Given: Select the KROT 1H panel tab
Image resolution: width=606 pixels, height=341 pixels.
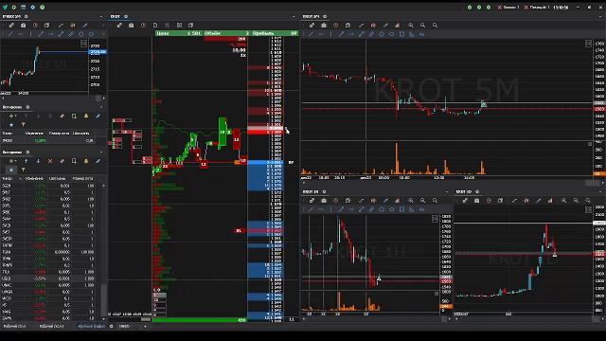Looking at the screenshot, I should (311, 191).
